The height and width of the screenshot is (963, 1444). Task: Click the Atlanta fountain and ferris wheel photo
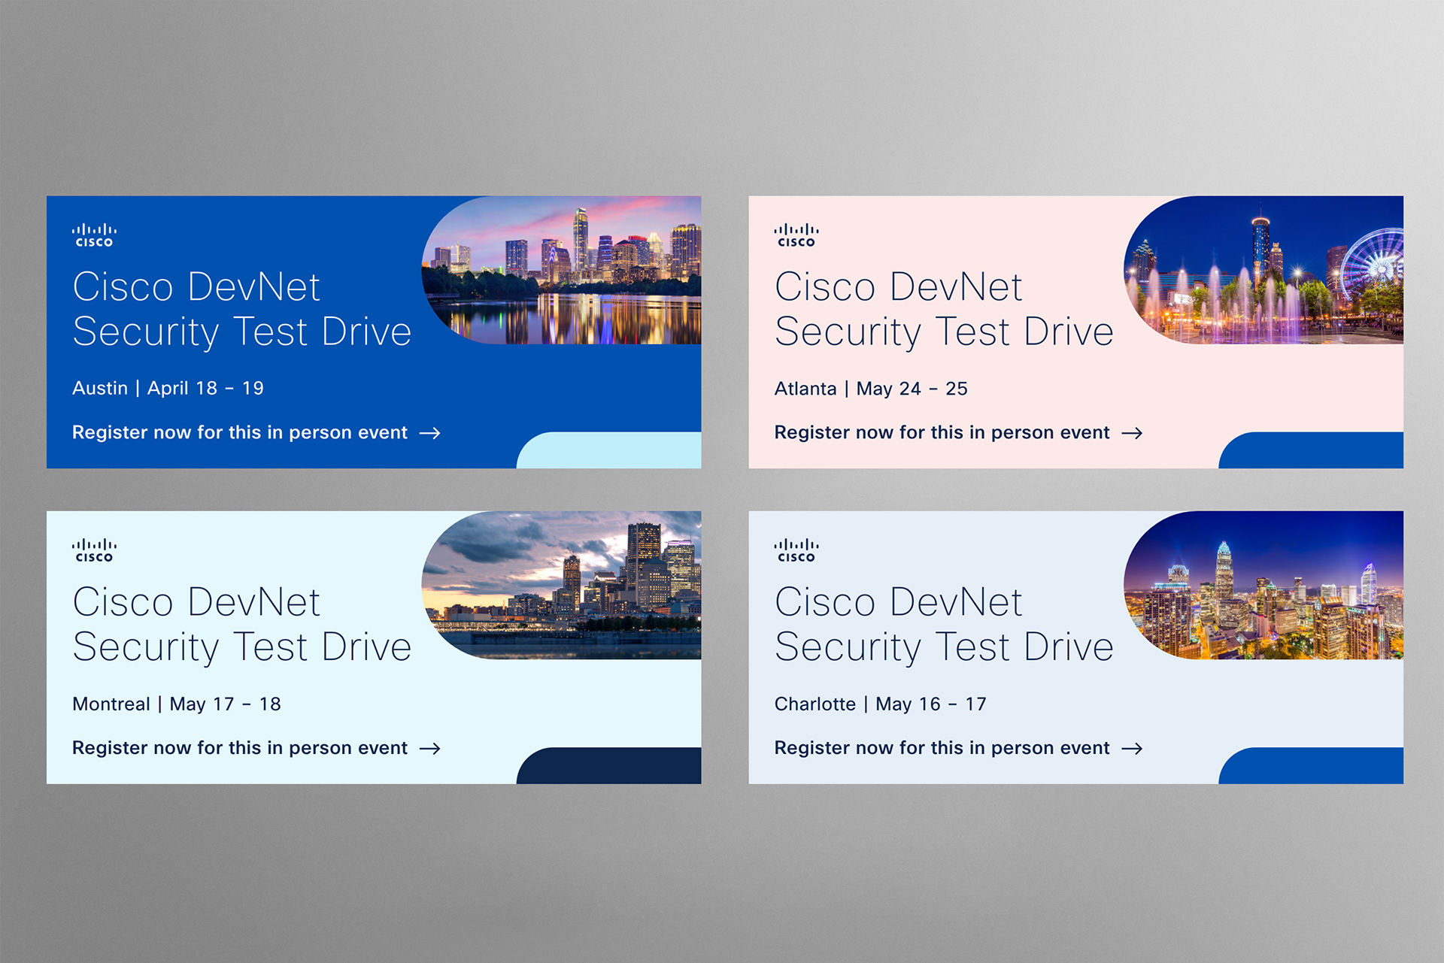tap(1263, 270)
